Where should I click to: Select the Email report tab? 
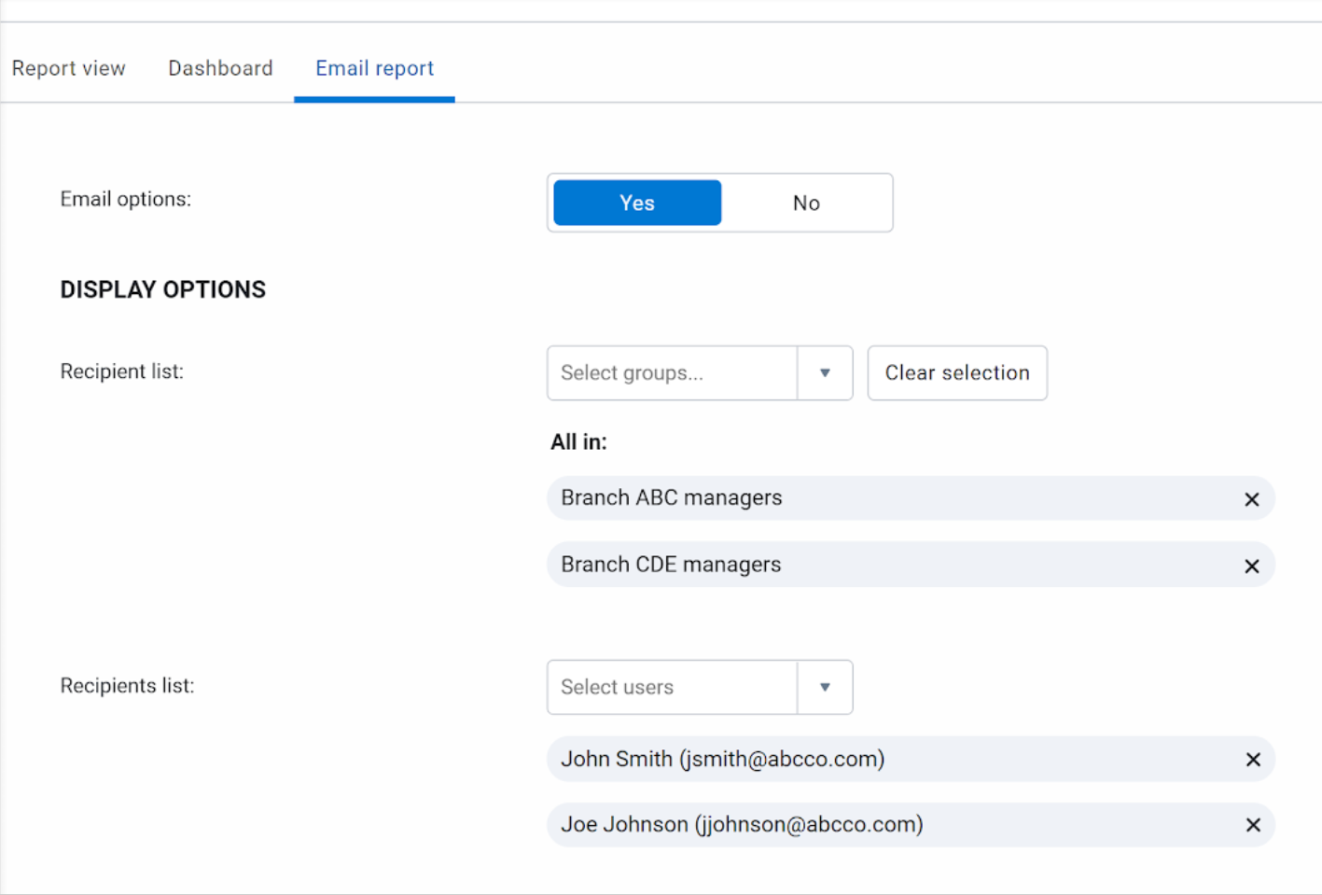click(x=374, y=68)
